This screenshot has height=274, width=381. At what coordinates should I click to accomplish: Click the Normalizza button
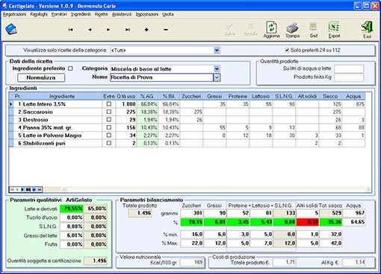41,77
